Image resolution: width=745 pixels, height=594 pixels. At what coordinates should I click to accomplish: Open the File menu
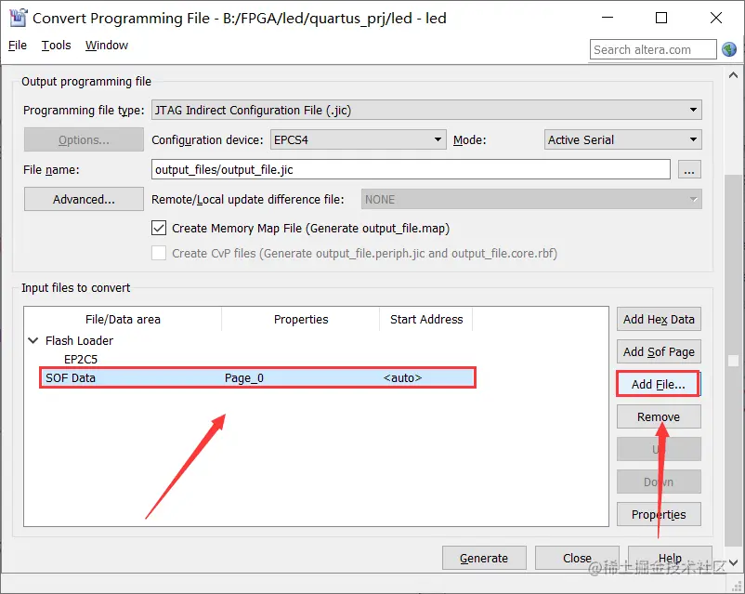(x=18, y=46)
